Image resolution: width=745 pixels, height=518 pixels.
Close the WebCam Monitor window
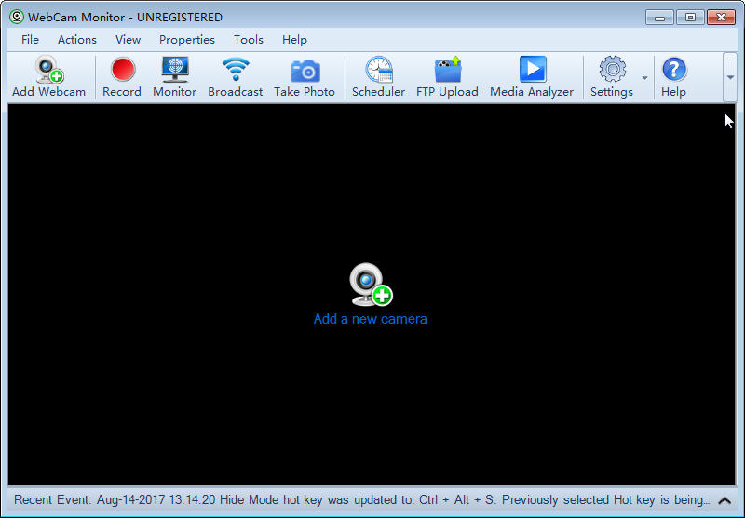pyautogui.click(x=721, y=18)
